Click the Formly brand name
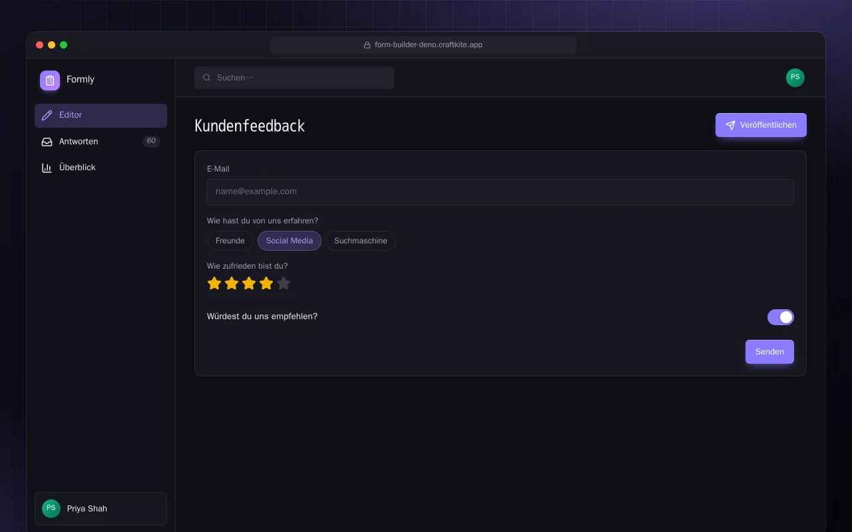This screenshot has width=852, height=532. point(81,80)
